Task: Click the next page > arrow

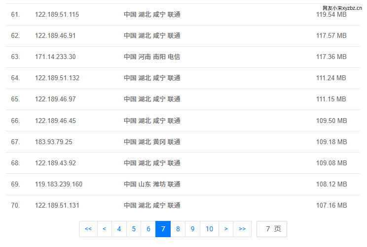Action: [x=226, y=229]
